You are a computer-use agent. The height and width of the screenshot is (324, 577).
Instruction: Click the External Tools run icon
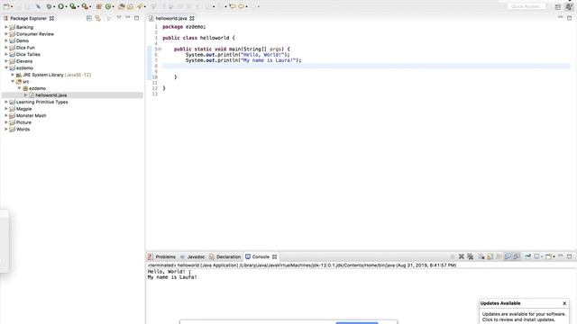point(85,6)
